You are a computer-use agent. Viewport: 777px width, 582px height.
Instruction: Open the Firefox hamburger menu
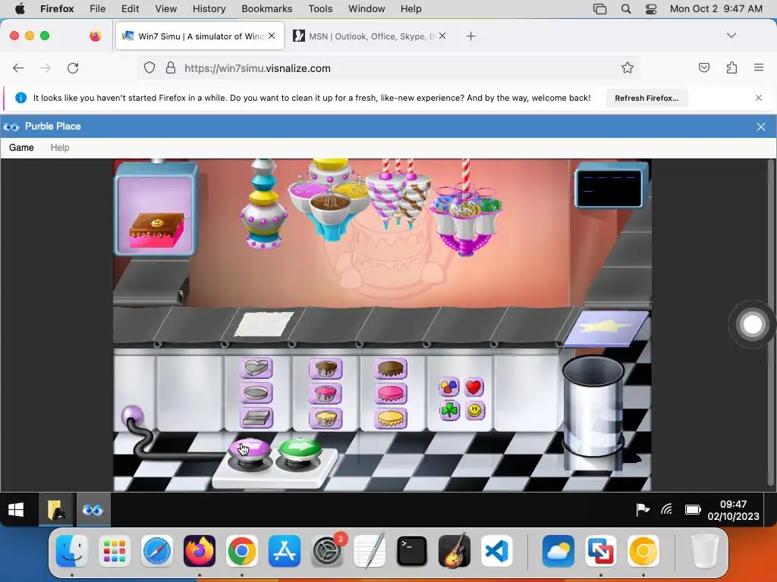[x=759, y=67]
